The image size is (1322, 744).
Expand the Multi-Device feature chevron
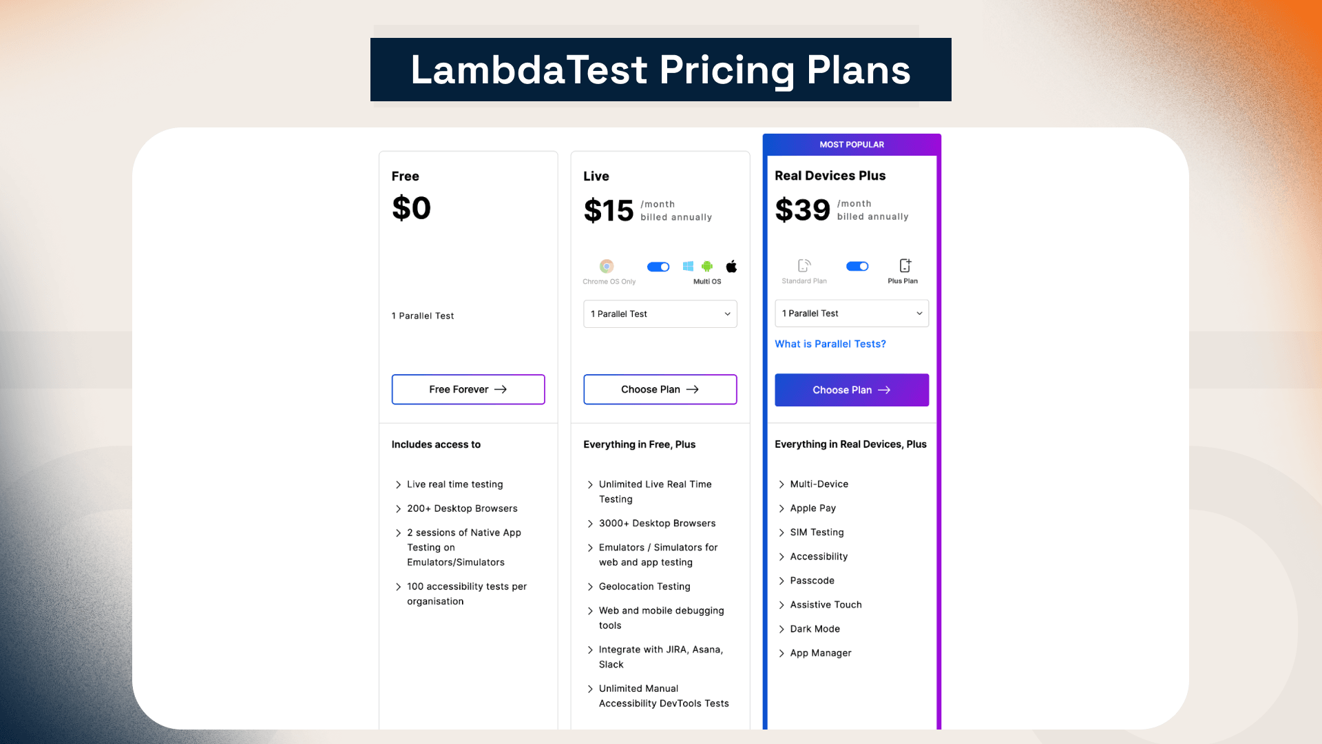[782, 484]
